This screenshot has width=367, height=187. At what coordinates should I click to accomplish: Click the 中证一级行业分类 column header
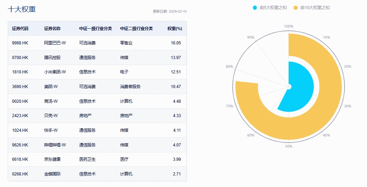(96, 29)
